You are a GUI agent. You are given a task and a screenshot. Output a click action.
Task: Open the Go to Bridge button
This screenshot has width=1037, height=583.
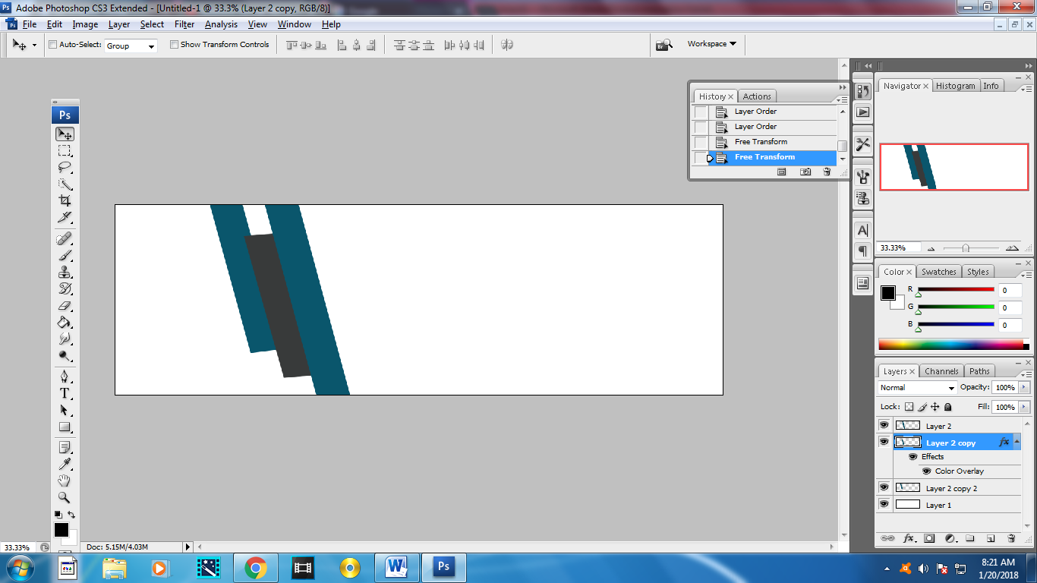point(664,45)
